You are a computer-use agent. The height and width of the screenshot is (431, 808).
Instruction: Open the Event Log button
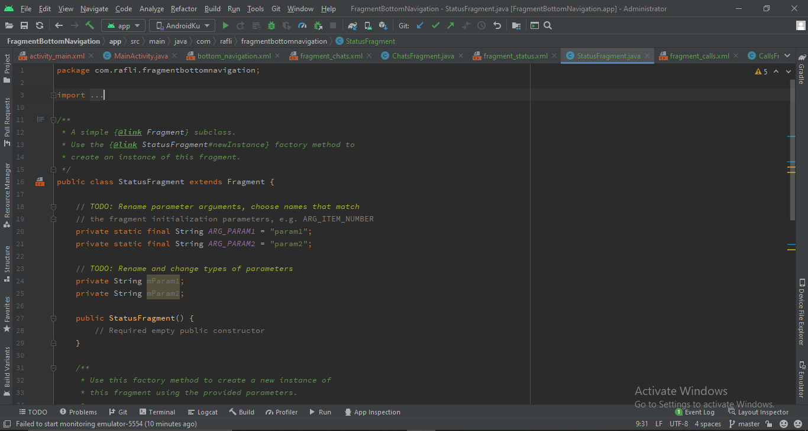[x=695, y=412]
